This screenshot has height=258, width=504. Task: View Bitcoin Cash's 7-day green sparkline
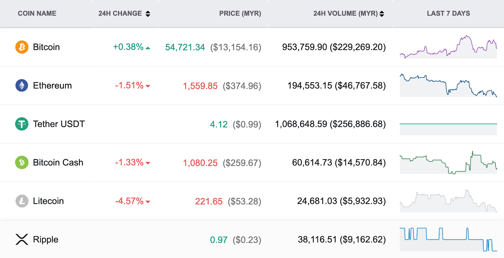(448, 162)
